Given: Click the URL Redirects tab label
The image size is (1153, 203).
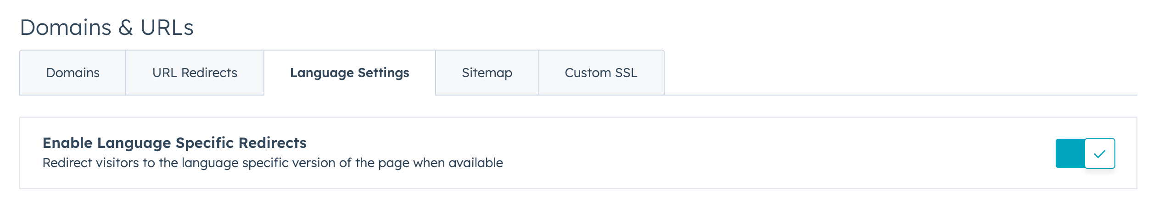Looking at the screenshot, I should (x=195, y=73).
